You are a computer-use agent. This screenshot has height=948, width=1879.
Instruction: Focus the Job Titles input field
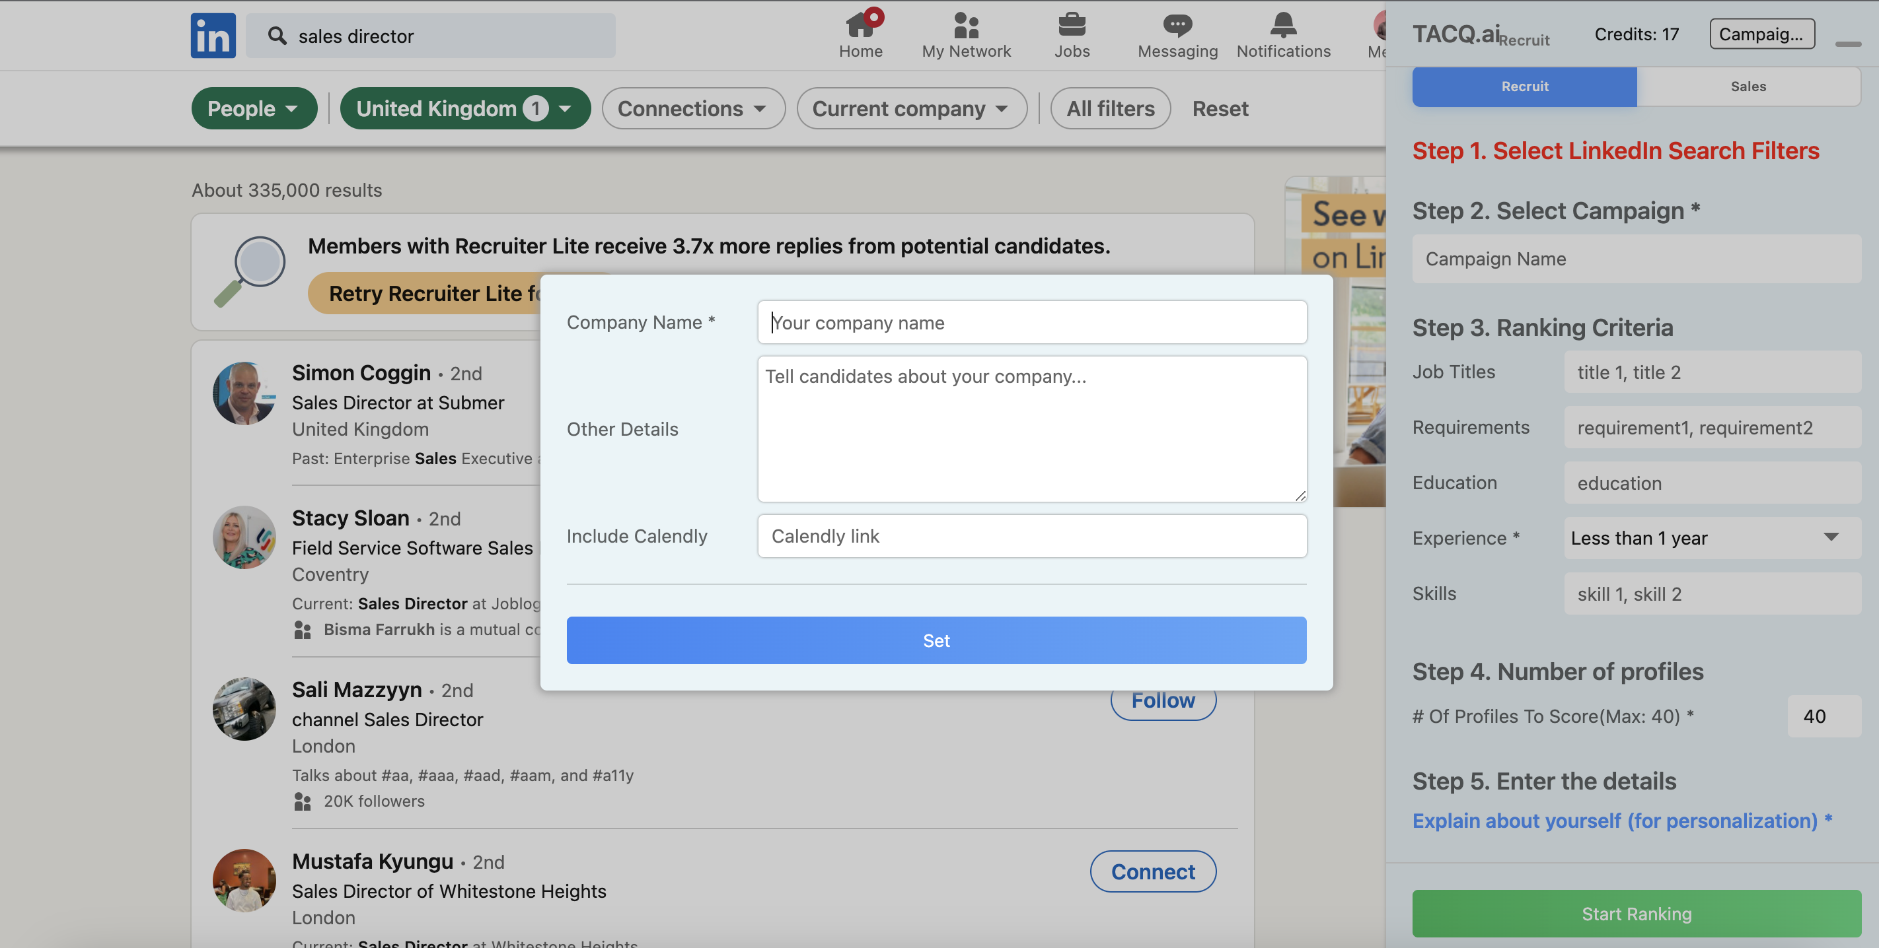point(1711,372)
